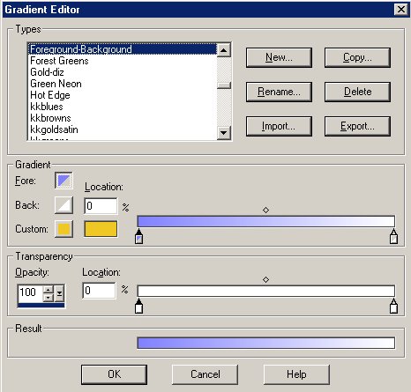This screenshot has width=411, height=392.
Task: Click the Result gradient preview bar
Action: [266, 343]
